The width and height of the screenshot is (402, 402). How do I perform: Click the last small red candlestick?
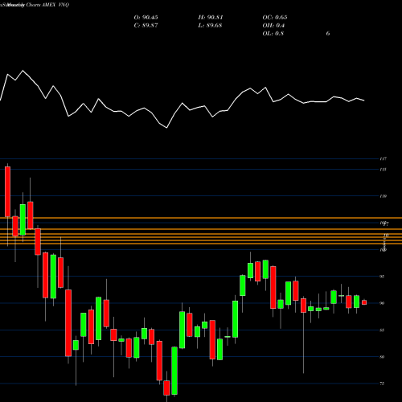[x=364, y=302]
